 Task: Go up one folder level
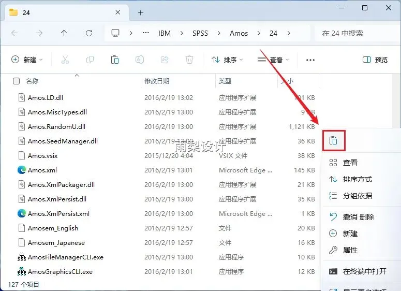point(64,33)
